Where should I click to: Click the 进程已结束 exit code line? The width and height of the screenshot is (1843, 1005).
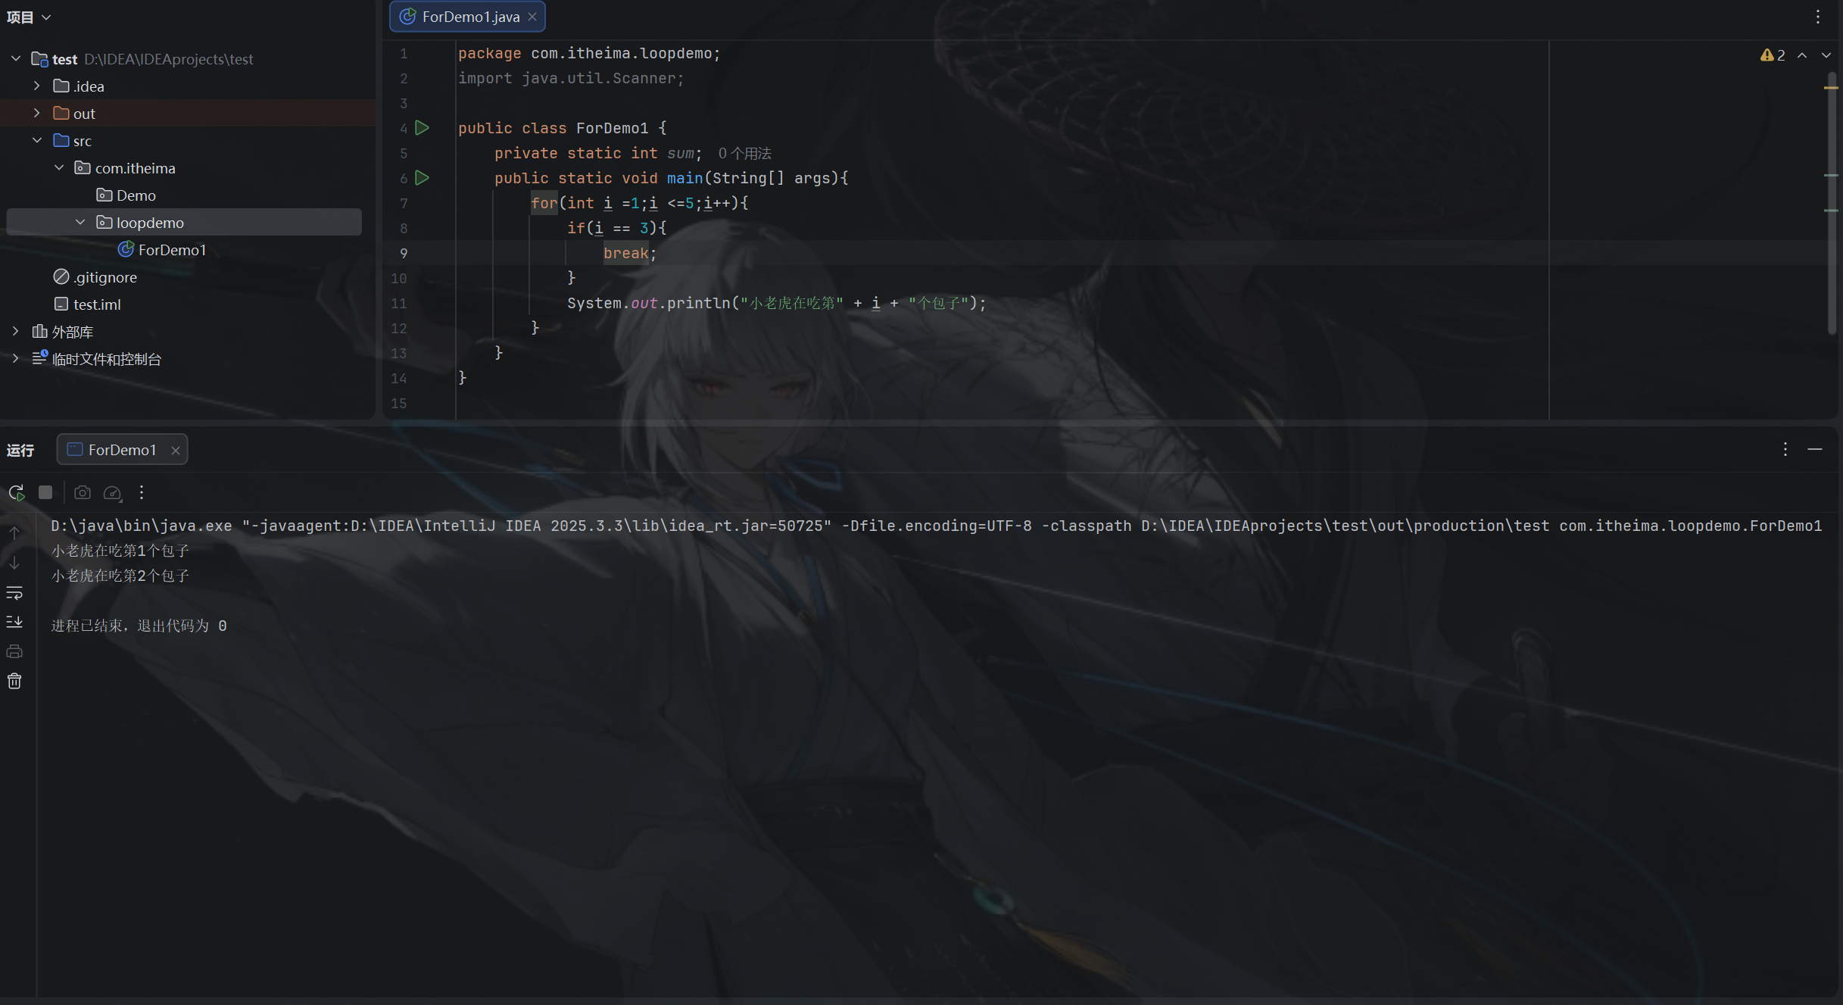click(139, 626)
